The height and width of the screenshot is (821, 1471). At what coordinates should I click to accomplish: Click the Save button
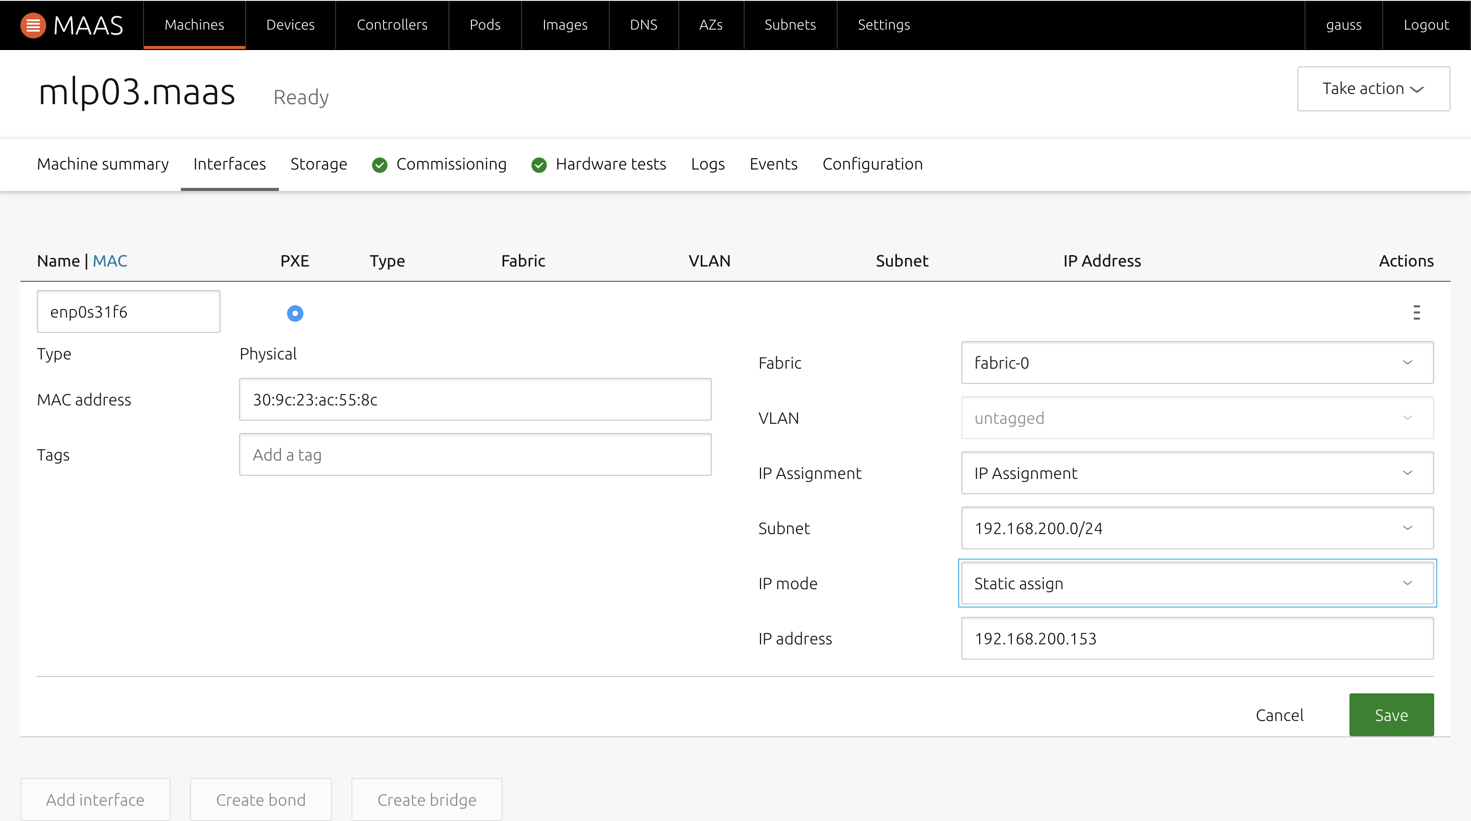pos(1391,714)
